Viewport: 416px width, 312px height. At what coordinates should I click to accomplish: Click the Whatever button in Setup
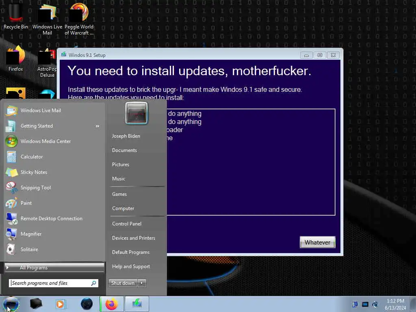click(318, 242)
